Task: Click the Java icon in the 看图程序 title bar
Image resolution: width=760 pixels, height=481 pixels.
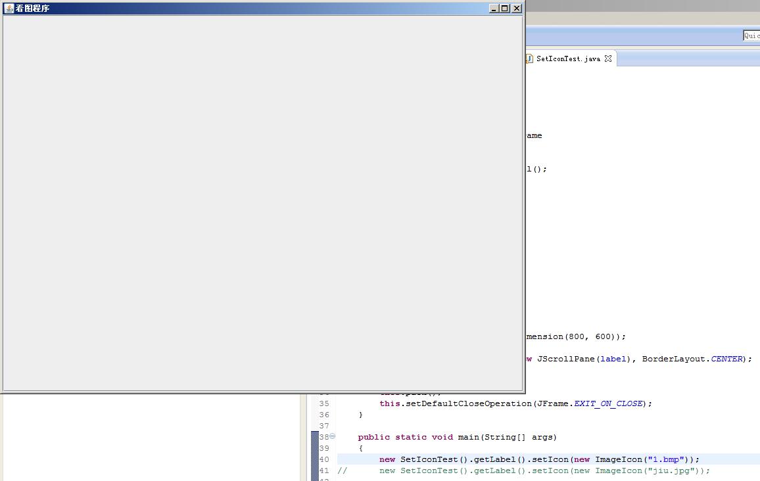Action: click(x=9, y=9)
